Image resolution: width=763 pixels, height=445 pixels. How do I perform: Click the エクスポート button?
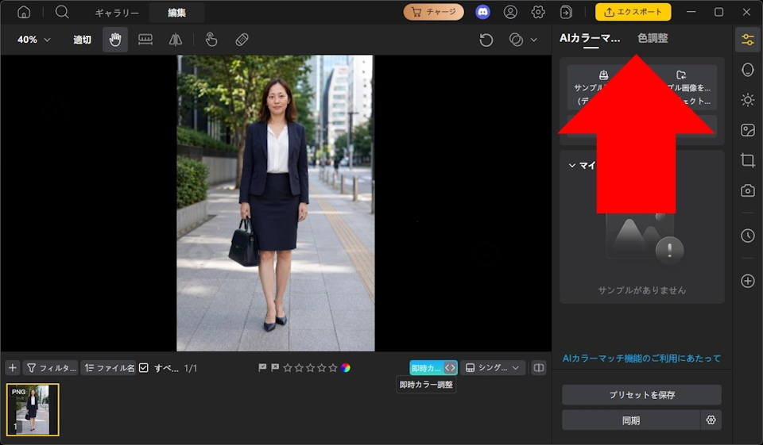click(x=633, y=12)
